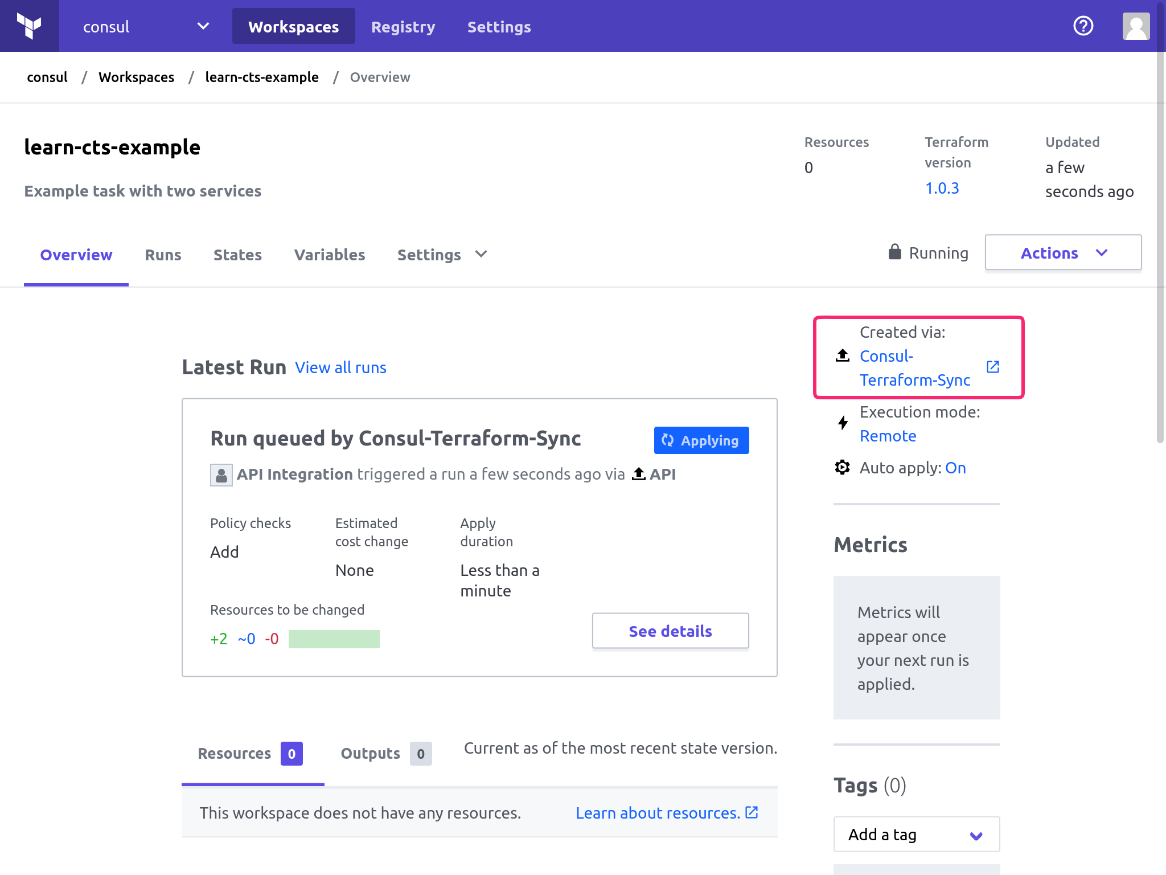Open Settings in the top navigation bar
Viewport: 1166px width, 875px height.
[x=499, y=27]
